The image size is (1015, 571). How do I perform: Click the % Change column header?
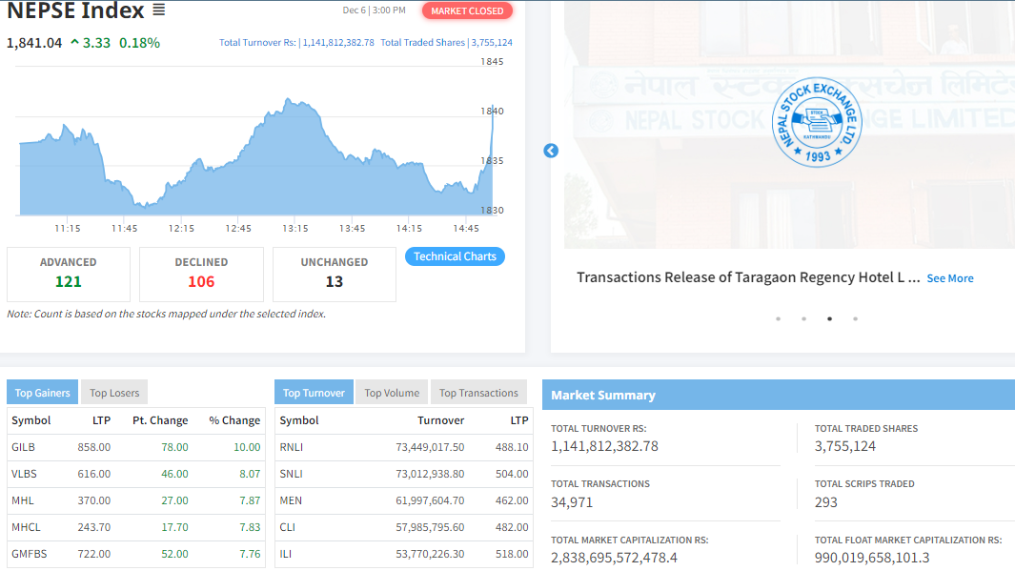(x=234, y=420)
